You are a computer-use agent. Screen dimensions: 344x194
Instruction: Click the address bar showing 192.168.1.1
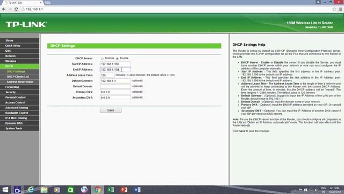tap(176, 9)
